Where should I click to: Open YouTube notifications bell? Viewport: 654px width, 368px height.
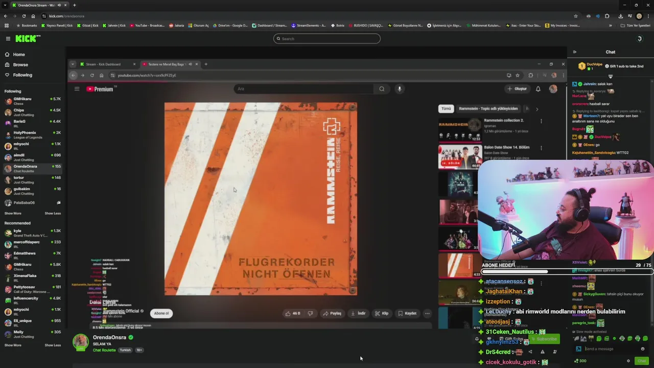pyautogui.click(x=538, y=89)
